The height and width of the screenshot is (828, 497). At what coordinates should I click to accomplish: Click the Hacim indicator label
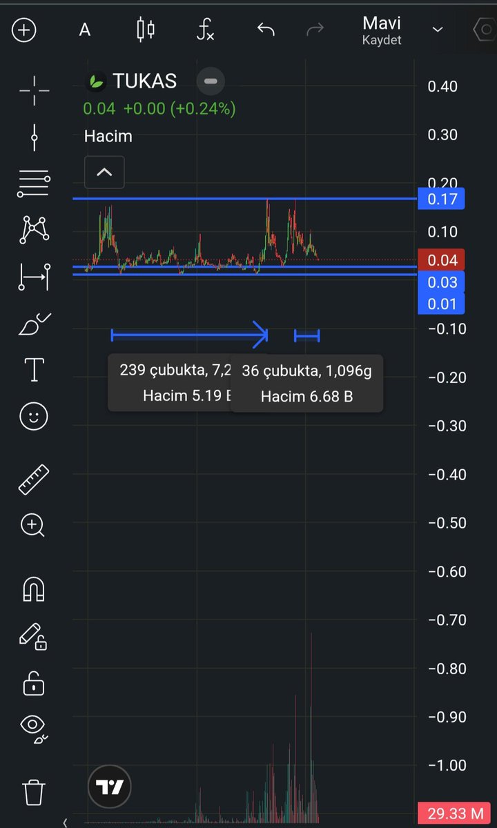[x=108, y=137]
